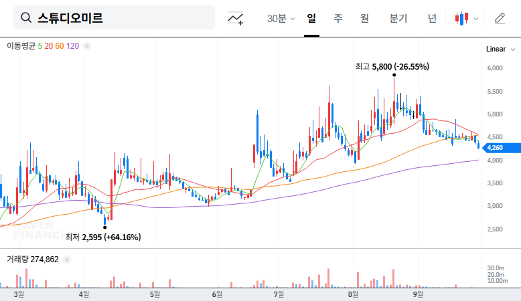The height and width of the screenshot is (301, 521).
Task: Click the 7월 date axis label
Action: pos(279,294)
